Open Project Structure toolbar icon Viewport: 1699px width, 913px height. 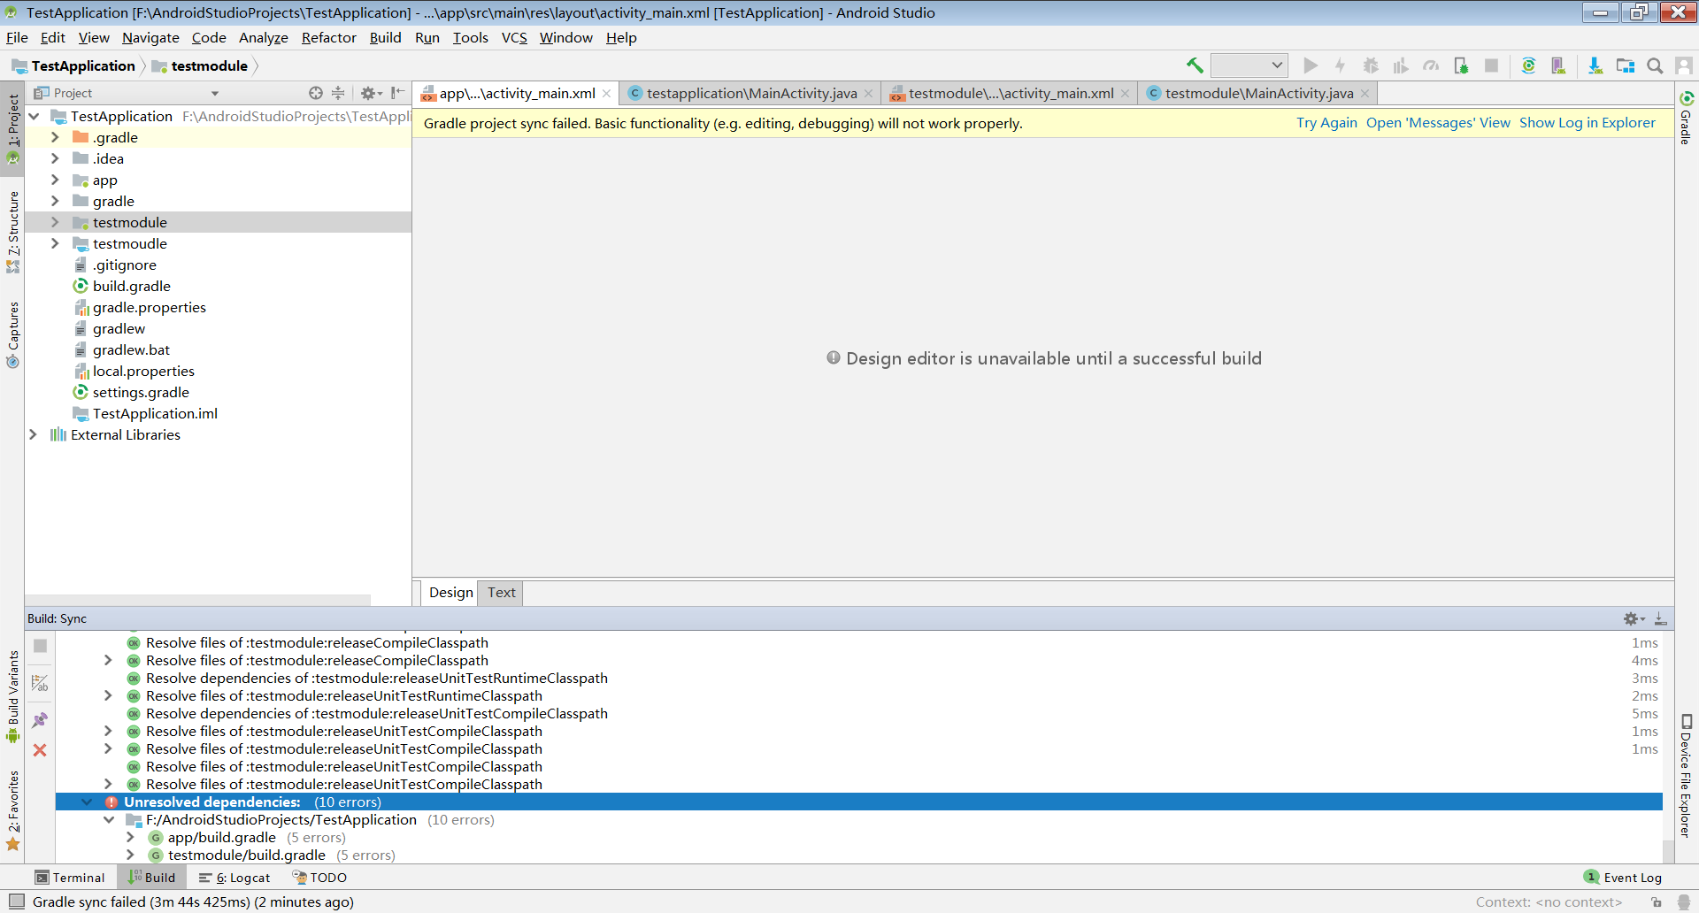1626,65
